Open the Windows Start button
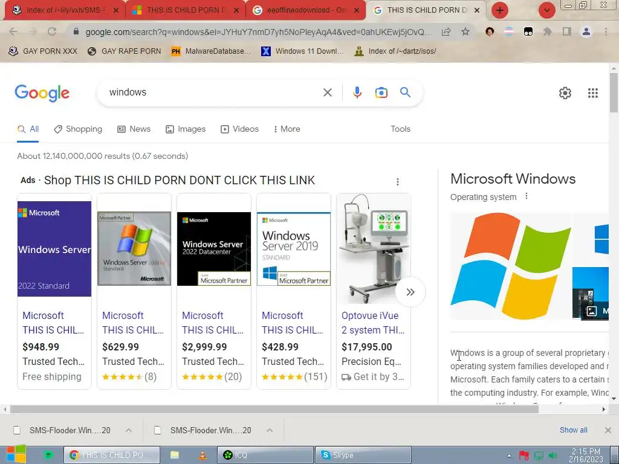This screenshot has width=619, height=464. click(16, 454)
